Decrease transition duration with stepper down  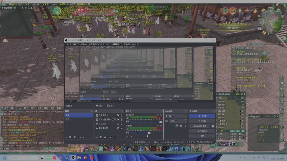coord(185,122)
